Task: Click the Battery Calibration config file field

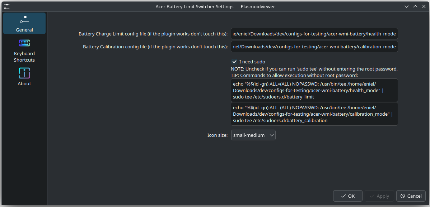Action: [314, 47]
